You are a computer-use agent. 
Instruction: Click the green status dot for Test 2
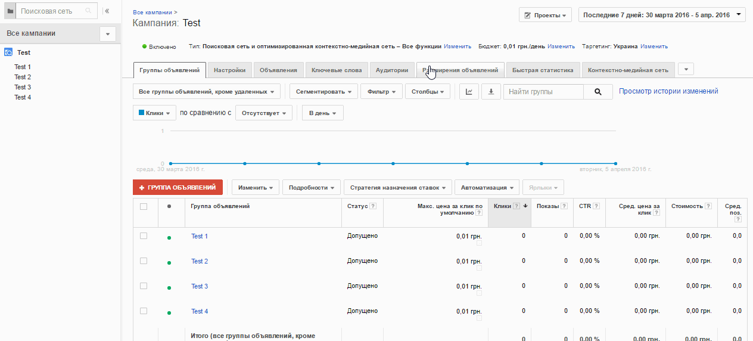pyautogui.click(x=169, y=263)
